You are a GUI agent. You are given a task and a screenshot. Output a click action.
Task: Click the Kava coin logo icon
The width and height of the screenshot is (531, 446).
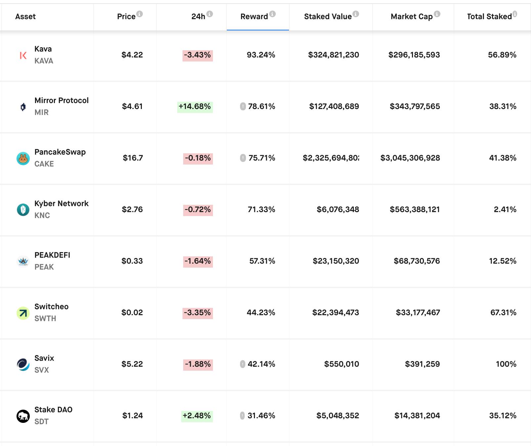(23, 56)
